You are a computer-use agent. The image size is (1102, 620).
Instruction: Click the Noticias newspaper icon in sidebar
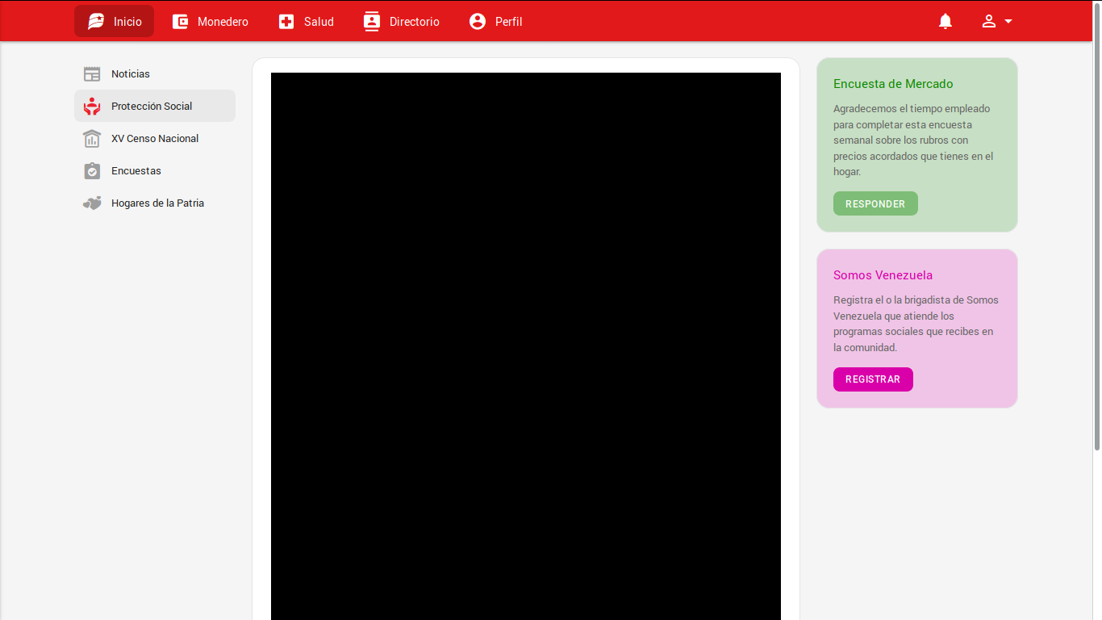click(92, 74)
